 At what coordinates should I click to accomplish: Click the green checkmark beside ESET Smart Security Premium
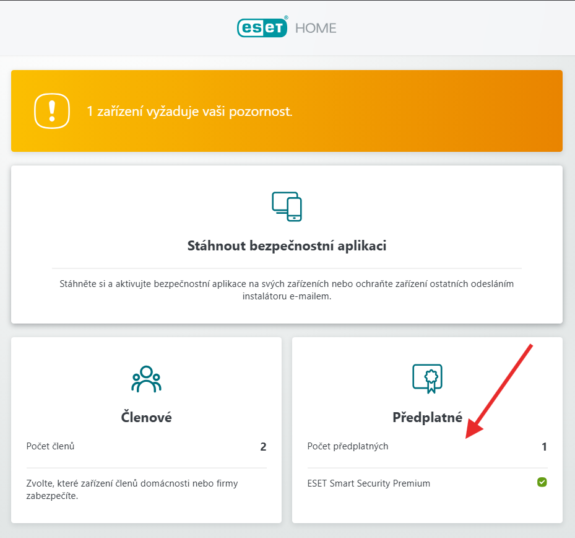pyautogui.click(x=542, y=482)
